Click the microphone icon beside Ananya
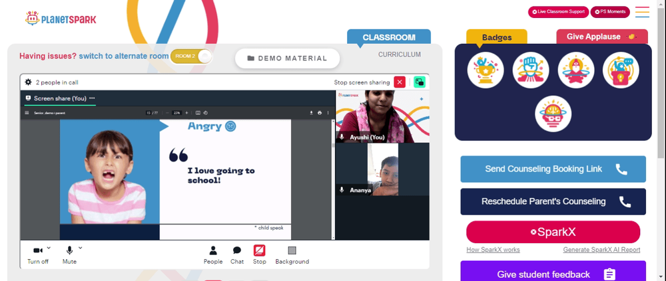 click(342, 190)
